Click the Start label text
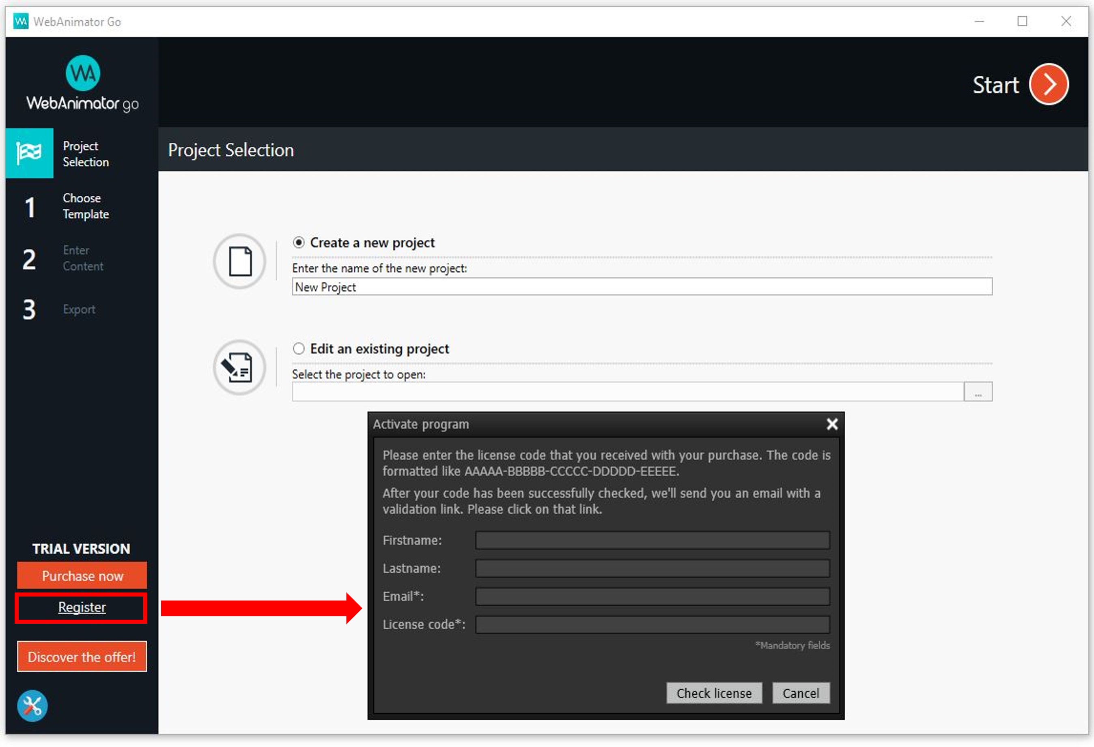The width and height of the screenshot is (1094, 747). point(996,85)
